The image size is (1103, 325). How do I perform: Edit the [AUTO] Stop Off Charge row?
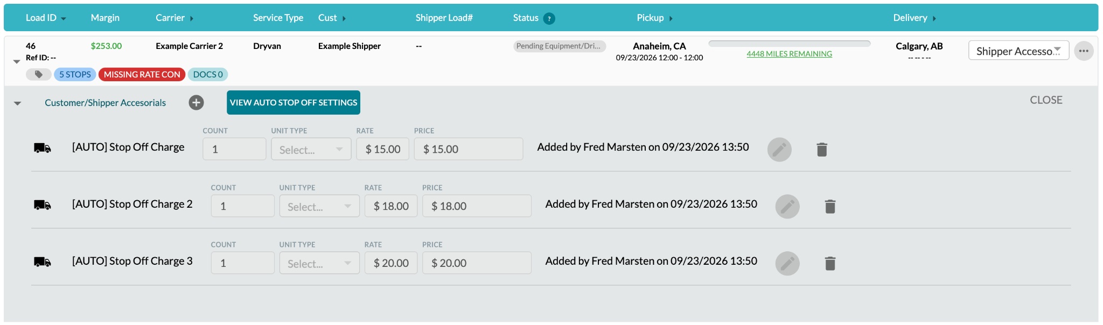(x=779, y=150)
